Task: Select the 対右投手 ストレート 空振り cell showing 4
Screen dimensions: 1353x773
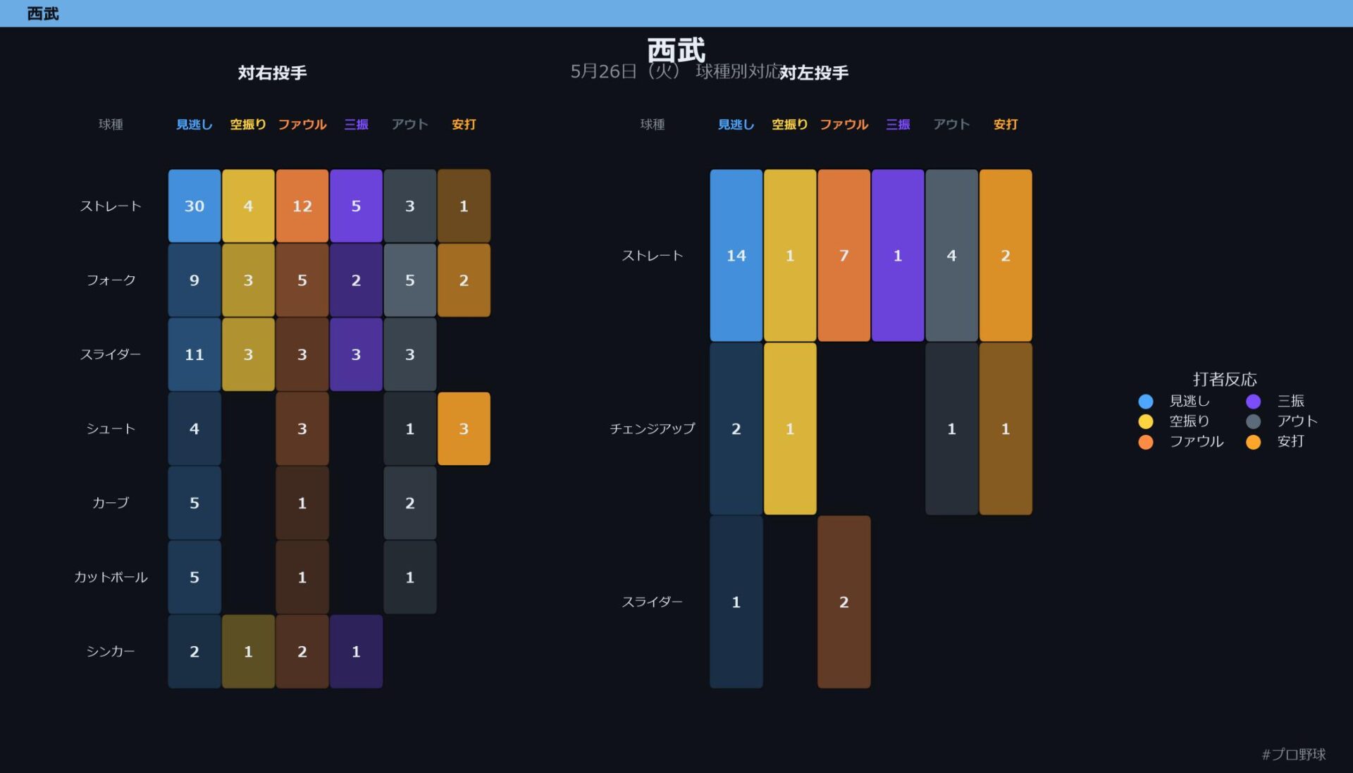Action: coord(248,206)
